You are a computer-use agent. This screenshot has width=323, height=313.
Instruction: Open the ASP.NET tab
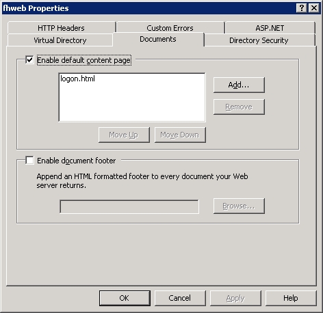coord(270,28)
